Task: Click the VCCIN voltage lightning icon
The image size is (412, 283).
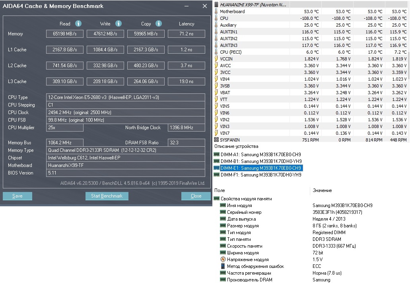Action: pos(216,58)
